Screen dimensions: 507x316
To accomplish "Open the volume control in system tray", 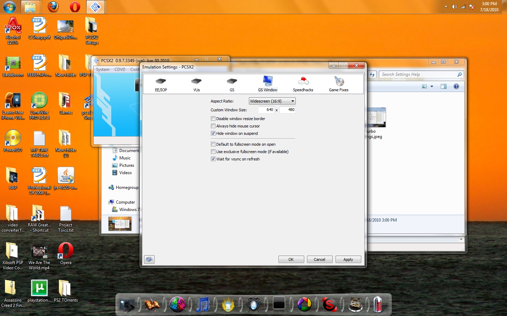I will 455,7.
